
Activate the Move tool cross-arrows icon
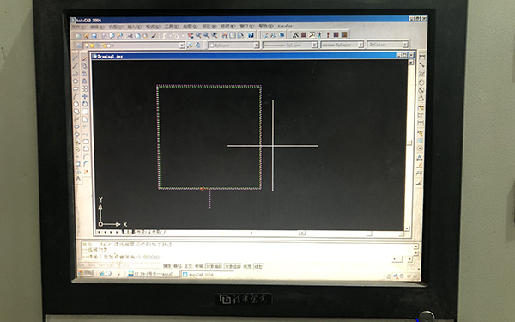[85, 96]
